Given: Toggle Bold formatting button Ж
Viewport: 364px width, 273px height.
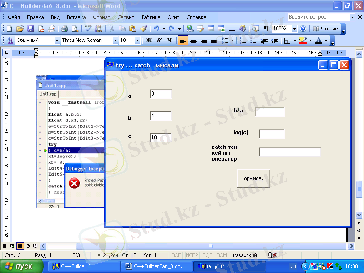Looking at the screenshot, I should coord(148,40).
